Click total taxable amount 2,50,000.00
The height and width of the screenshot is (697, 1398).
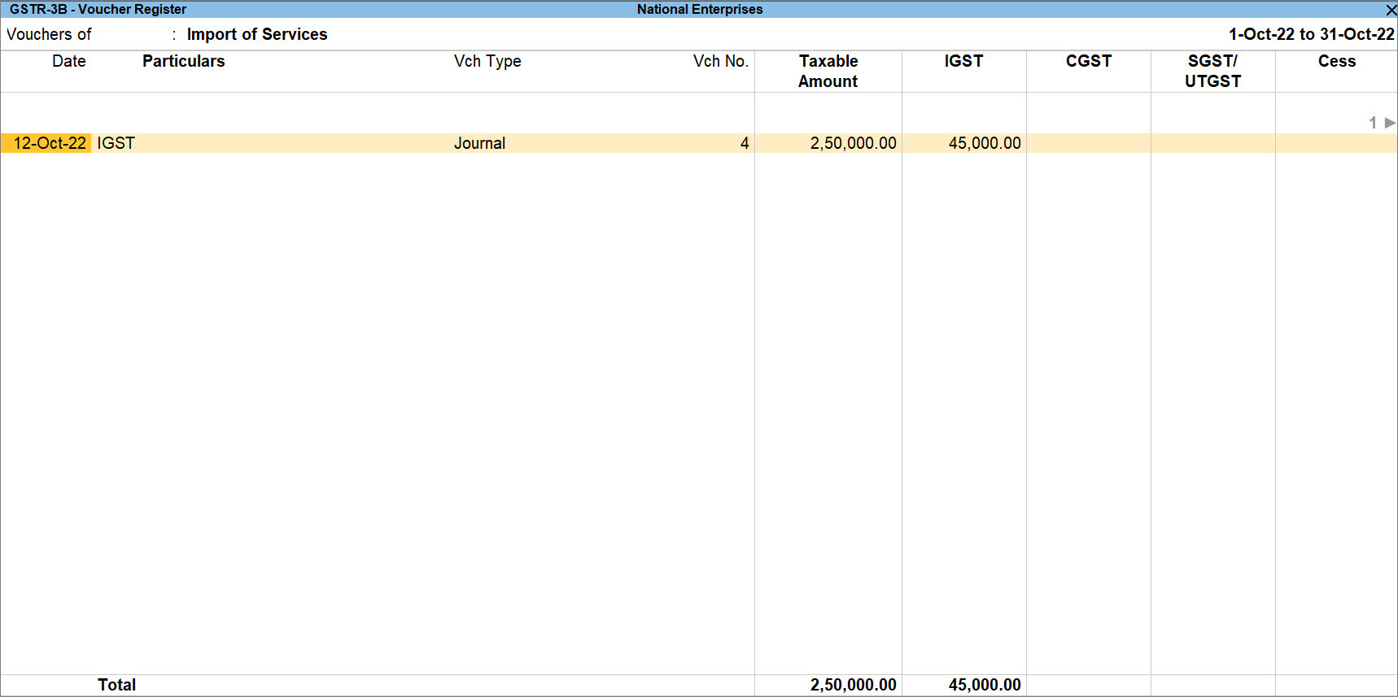point(853,685)
